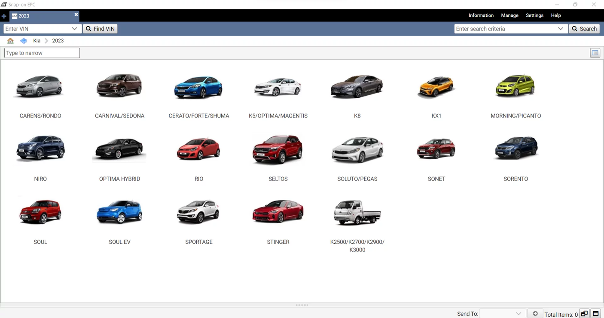Click the Type to narrow input field
Image resolution: width=604 pixels, height=318 pixels.
point(42,53)
